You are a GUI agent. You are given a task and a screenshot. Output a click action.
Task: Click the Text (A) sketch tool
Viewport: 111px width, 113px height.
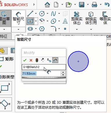65,21
